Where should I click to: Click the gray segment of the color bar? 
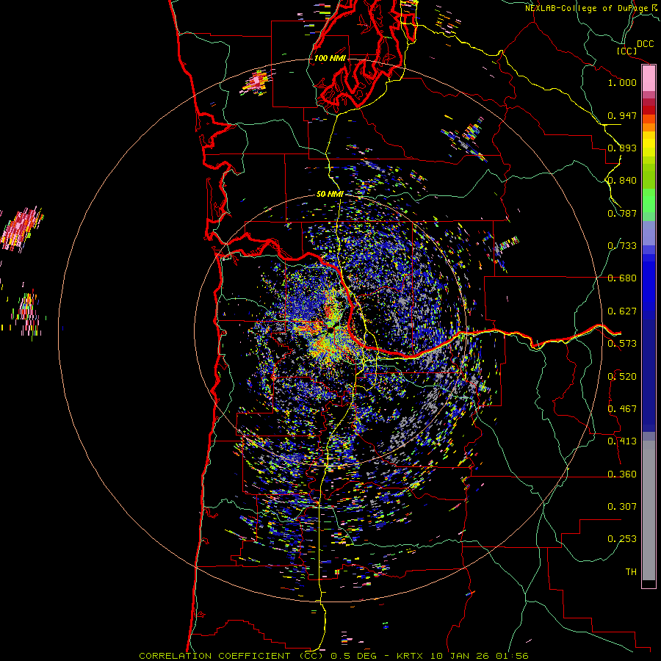649,510
